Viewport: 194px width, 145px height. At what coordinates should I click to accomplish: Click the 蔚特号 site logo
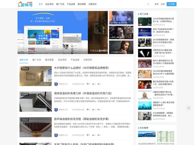[25, 4]
